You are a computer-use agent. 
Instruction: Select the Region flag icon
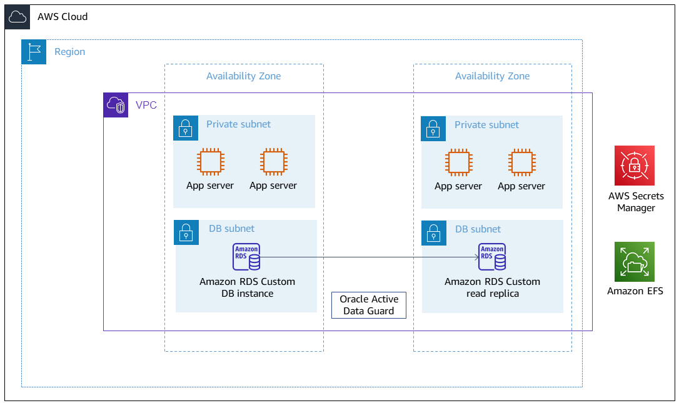(x=34, y=52)
